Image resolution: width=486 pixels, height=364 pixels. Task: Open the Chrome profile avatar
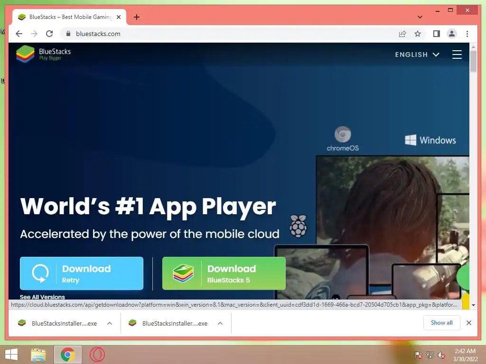tap(452, 34)
